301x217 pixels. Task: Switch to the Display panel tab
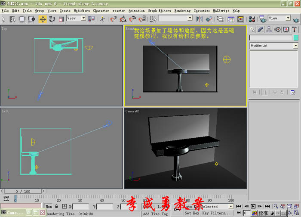pos(286,29)
